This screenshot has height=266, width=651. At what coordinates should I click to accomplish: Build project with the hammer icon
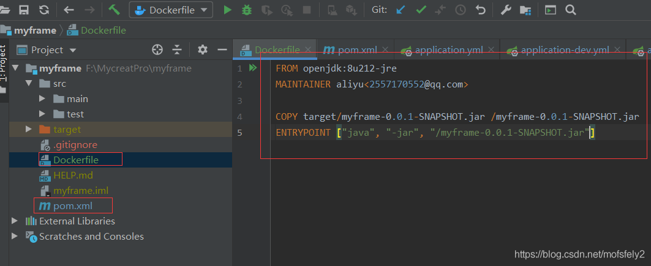coord(114,10)
